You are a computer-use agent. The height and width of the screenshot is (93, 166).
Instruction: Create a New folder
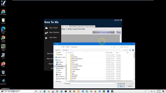click(x=65, y=50)
